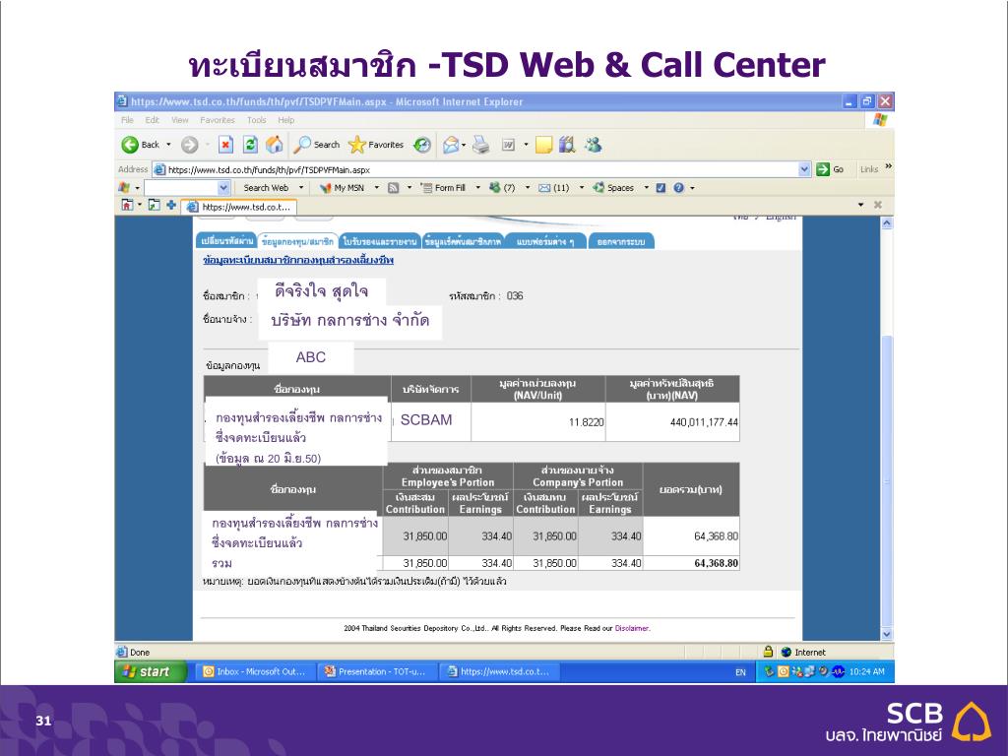Image resolution: width=1008 pixels, height=756 pixels.
Task: Open the MSN search box dropdown
Action: coord(223,188)
